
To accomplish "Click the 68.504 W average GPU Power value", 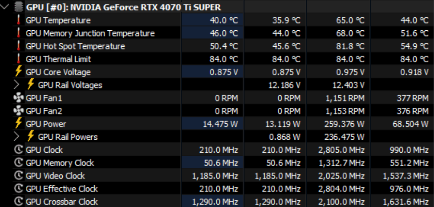I will 411,124.
